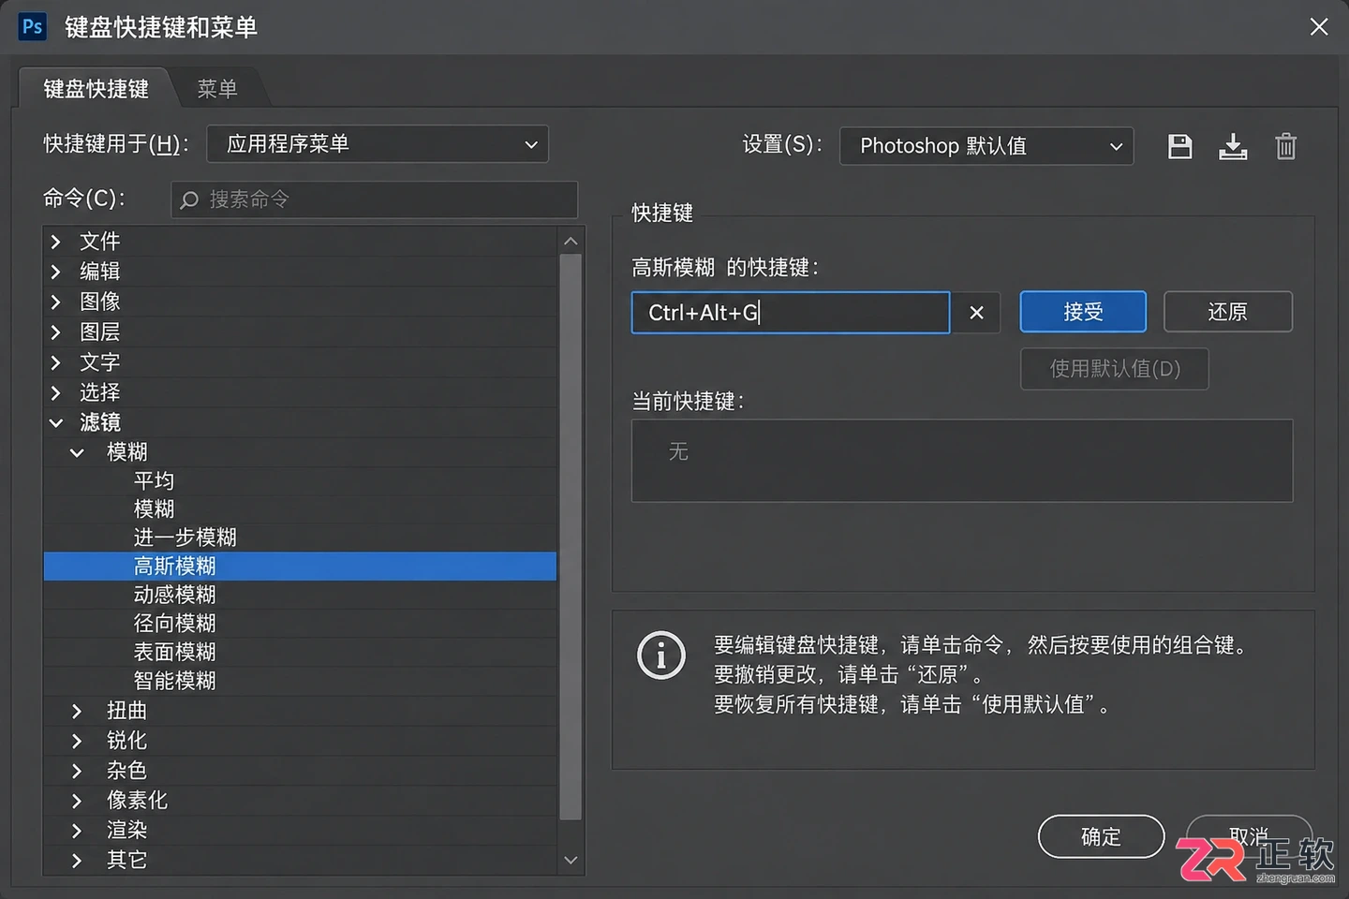Collapse the 模糊 subgroup chevron
The image size is (1349, 899).
coord(77,452)
